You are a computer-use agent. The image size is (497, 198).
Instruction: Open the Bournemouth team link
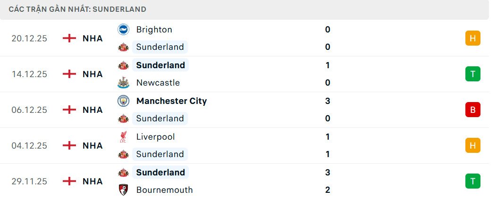pyautogui.click(x=164, y=190)
